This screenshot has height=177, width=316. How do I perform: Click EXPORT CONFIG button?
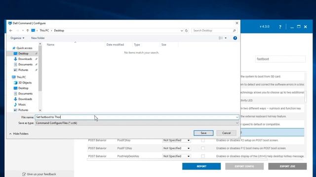pyautogui.click(x=244, y=166)
